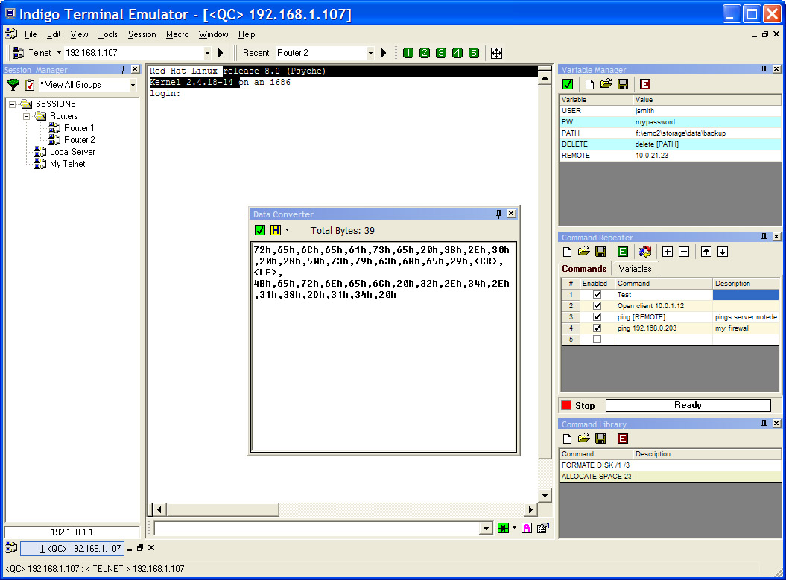This screenshot has height=580, width=786.
Task: Click quick connect button number 1
Action: [x=408, y=53]
